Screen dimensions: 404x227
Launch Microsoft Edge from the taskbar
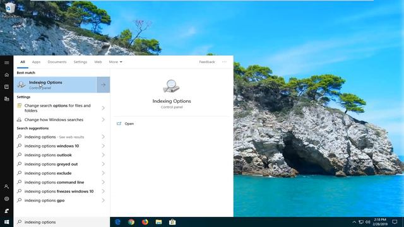click(118, 222)
